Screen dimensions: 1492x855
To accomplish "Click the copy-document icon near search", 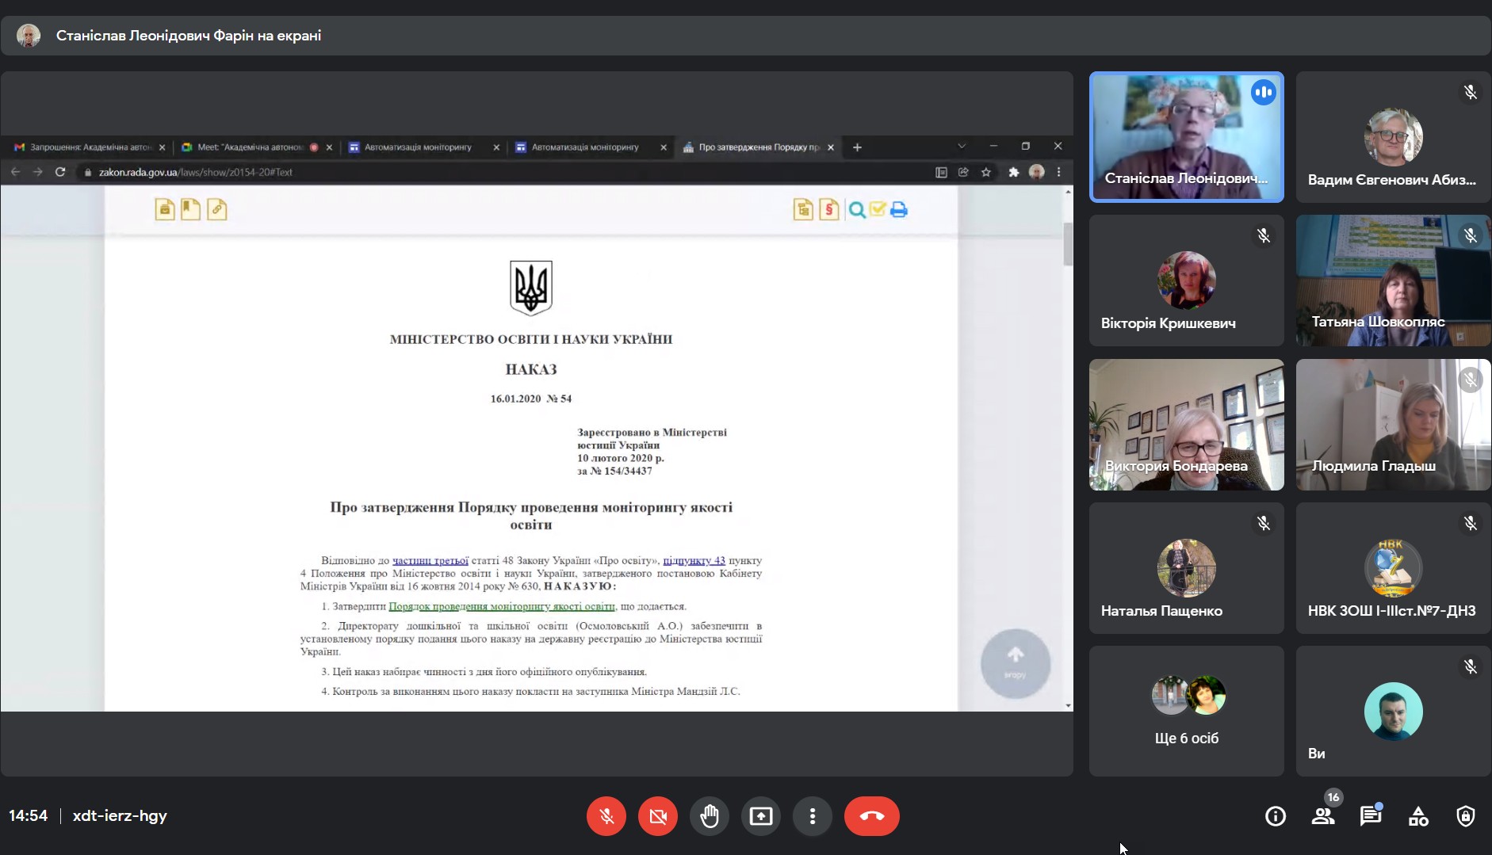I will pos(803,209).
